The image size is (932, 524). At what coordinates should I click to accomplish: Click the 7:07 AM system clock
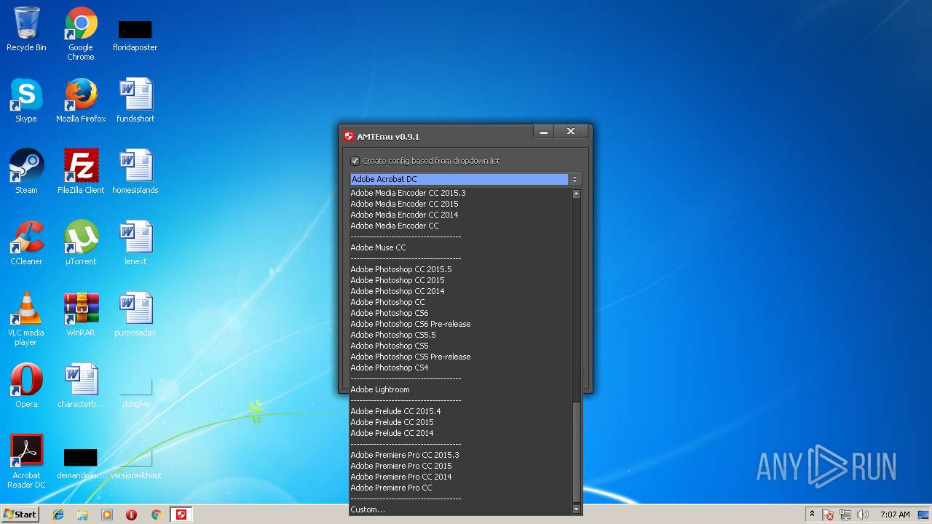pos(895,515)
